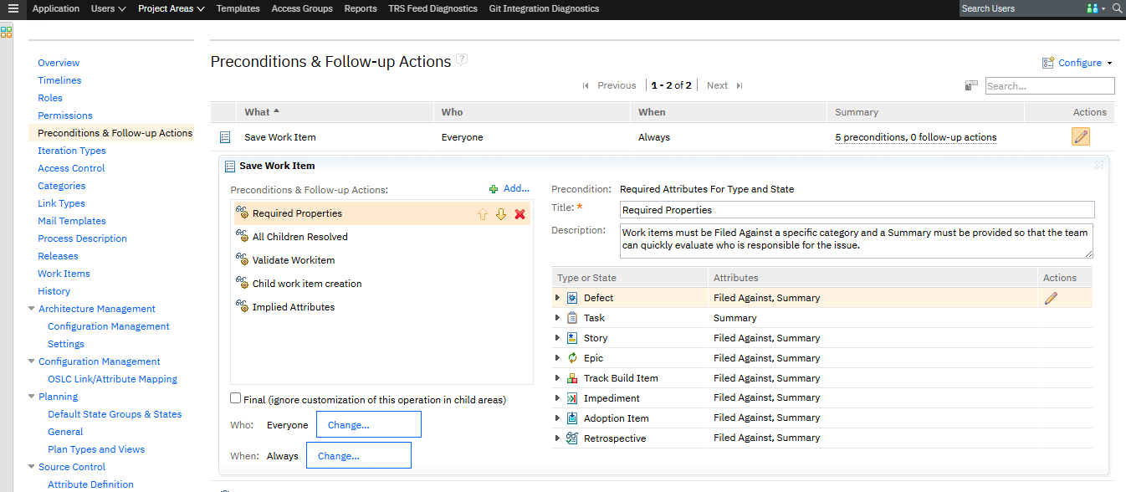Collapse the Planning section in the sidebar
Viewport: 1126px width, 492px height.
[31, 396]
